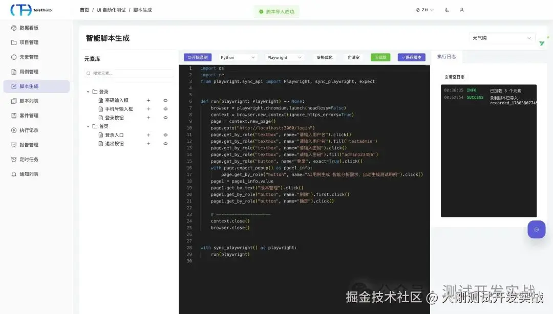Add 登录按钮 element with plus icon
Screen dimensions: 553x314
[x=148, y=118]
